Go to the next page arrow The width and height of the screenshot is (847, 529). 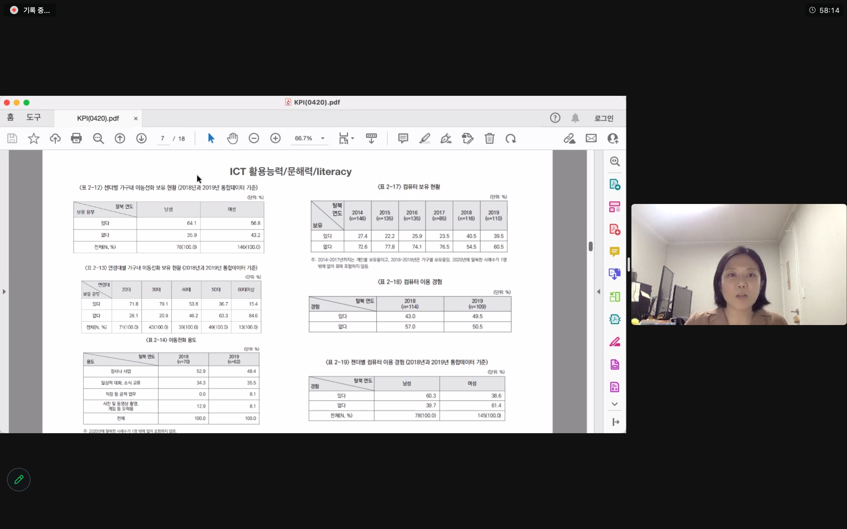[141, 138]
